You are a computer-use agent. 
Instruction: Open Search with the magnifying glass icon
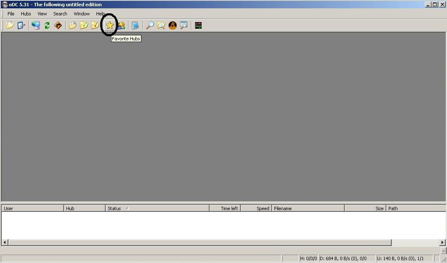[x=150, y=25]
